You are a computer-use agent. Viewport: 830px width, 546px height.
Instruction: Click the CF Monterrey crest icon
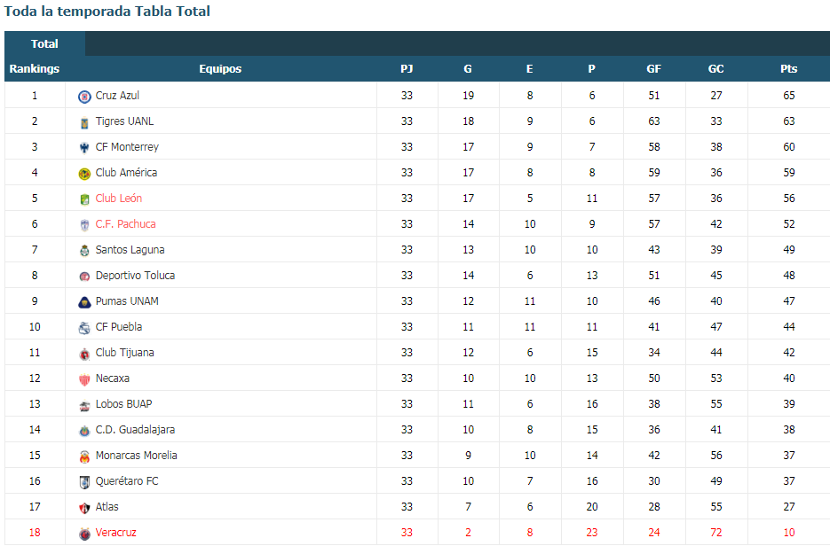(84, 148)
